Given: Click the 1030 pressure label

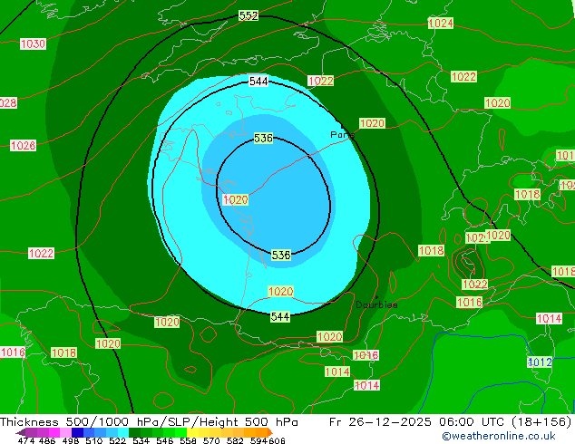Looking at the screenshot, I should [x=33, y=44].
